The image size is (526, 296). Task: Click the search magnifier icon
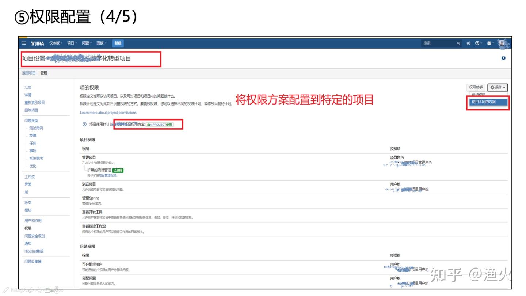458,43
